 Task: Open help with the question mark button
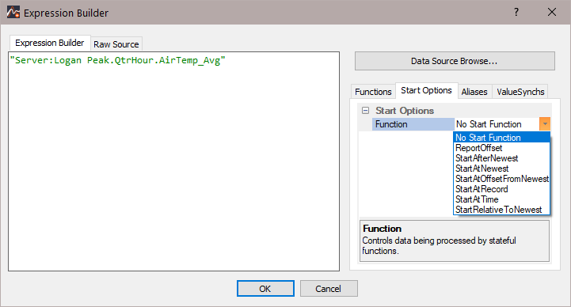[x=516, y=13]
